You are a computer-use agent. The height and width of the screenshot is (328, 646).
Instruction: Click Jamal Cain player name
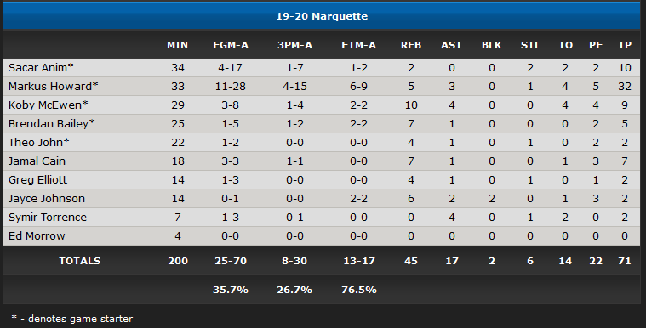(37, 161)
